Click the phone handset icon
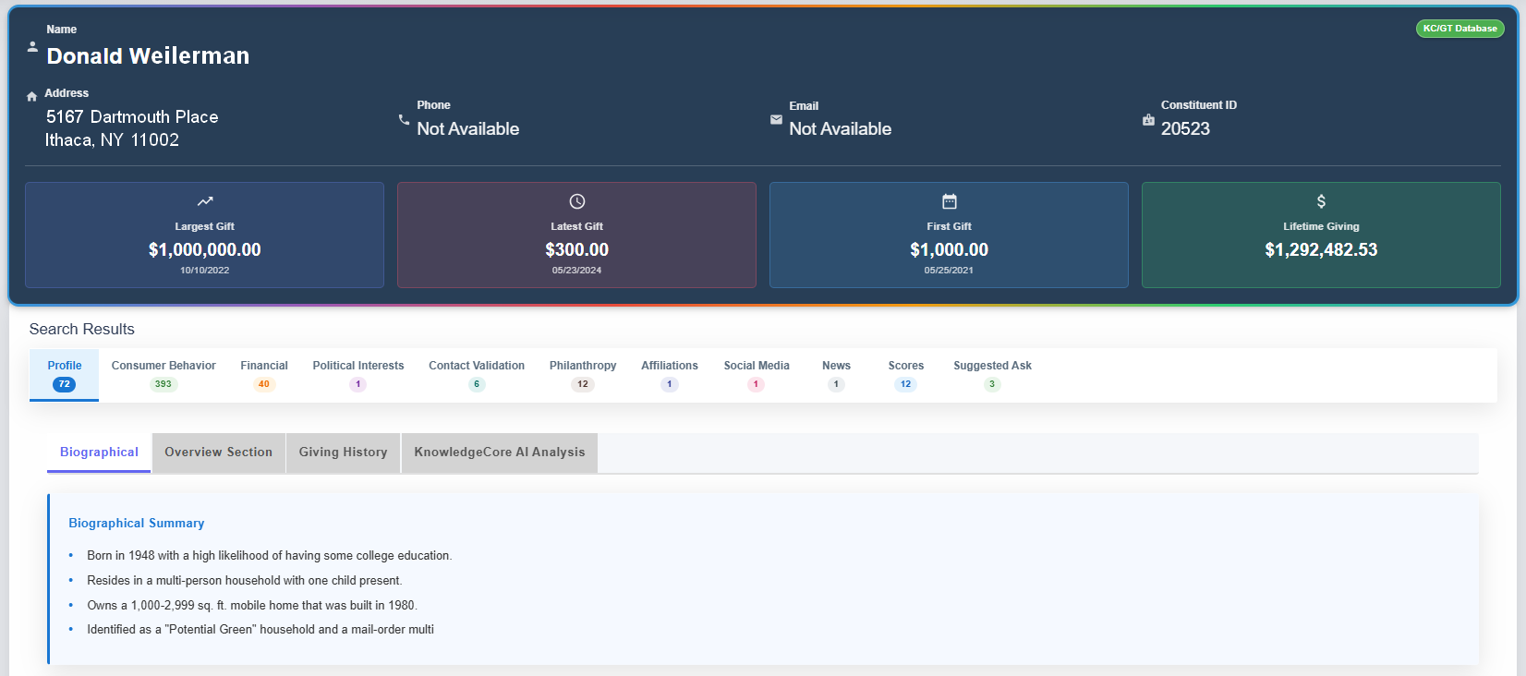 404,120
